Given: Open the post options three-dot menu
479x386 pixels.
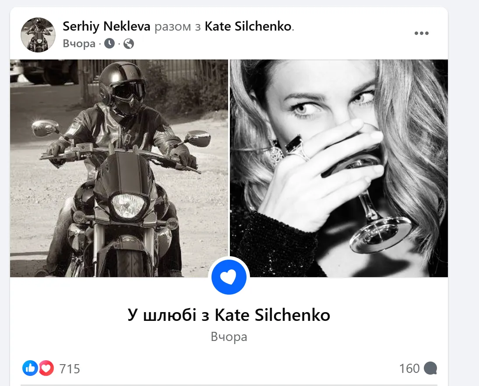Looking at the screenshot, I should pos(422,33).
